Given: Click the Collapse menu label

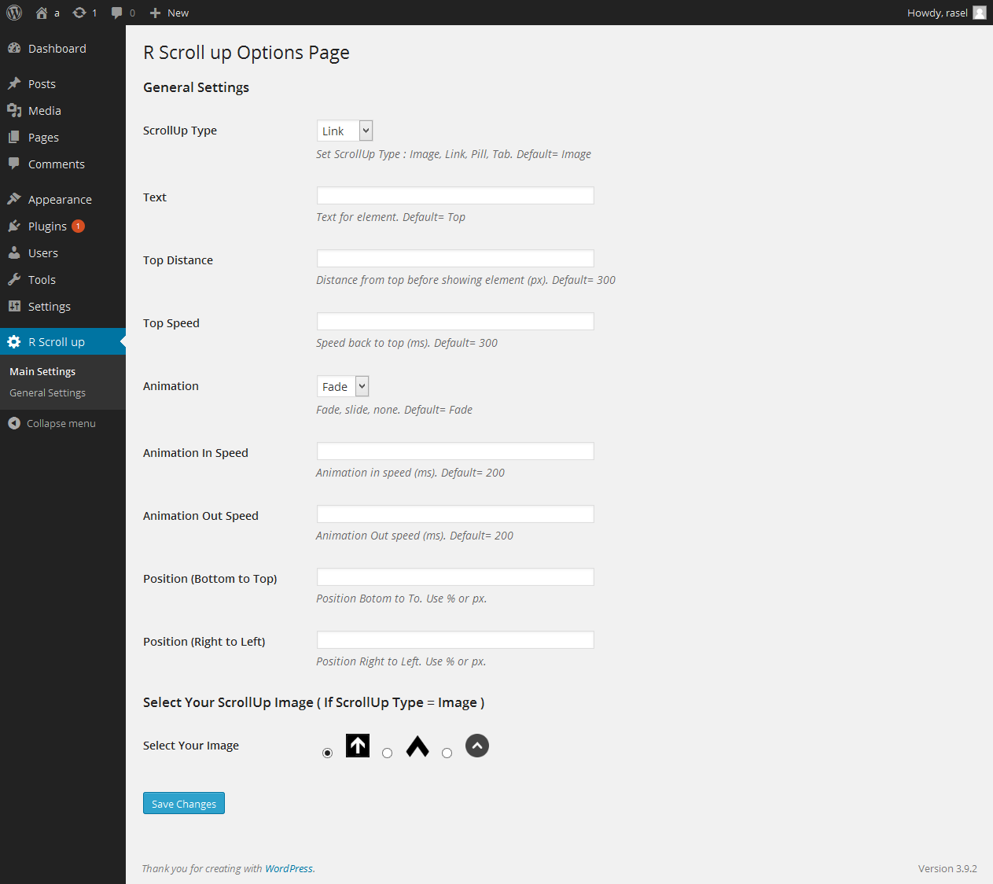Looking at the screenshot, I should click(61, 423).
